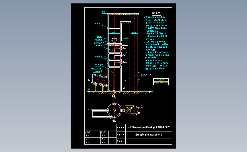Click the φ1800×H20000 dimension in note 1
The width and height of the screenshot is (247, 152).
point(159,25)
